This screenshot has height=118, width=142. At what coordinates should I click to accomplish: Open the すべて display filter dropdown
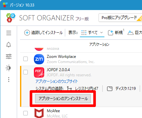point(92,33)
